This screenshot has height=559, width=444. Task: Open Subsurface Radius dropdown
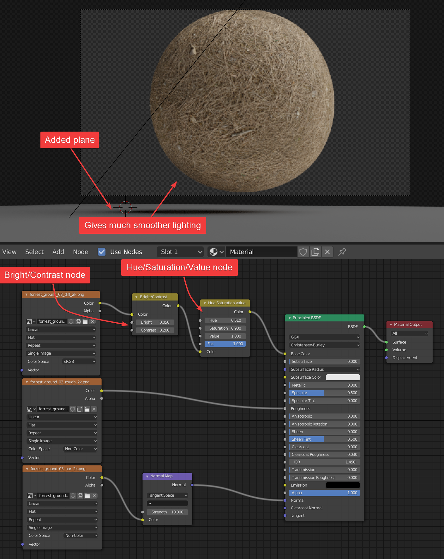point(325,370)
